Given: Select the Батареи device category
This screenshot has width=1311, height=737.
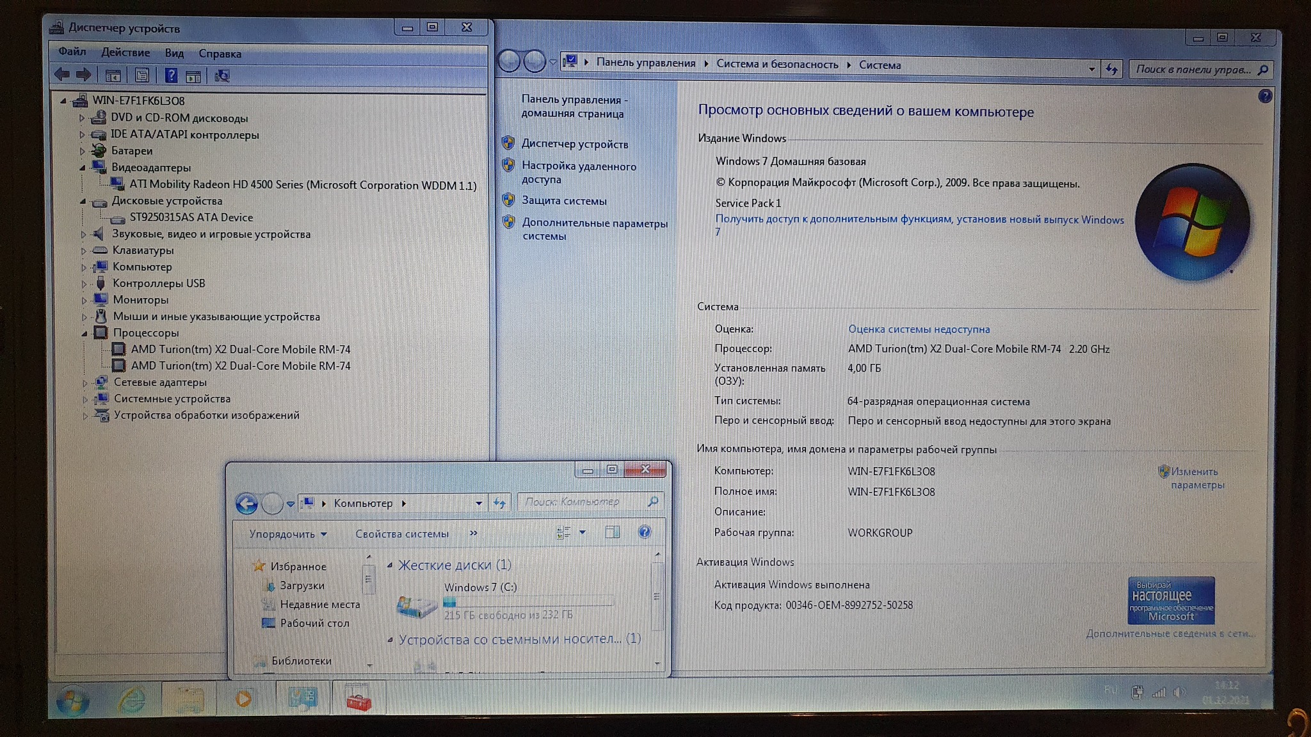Looking at the screenshot, I should (x=132, y=151).
